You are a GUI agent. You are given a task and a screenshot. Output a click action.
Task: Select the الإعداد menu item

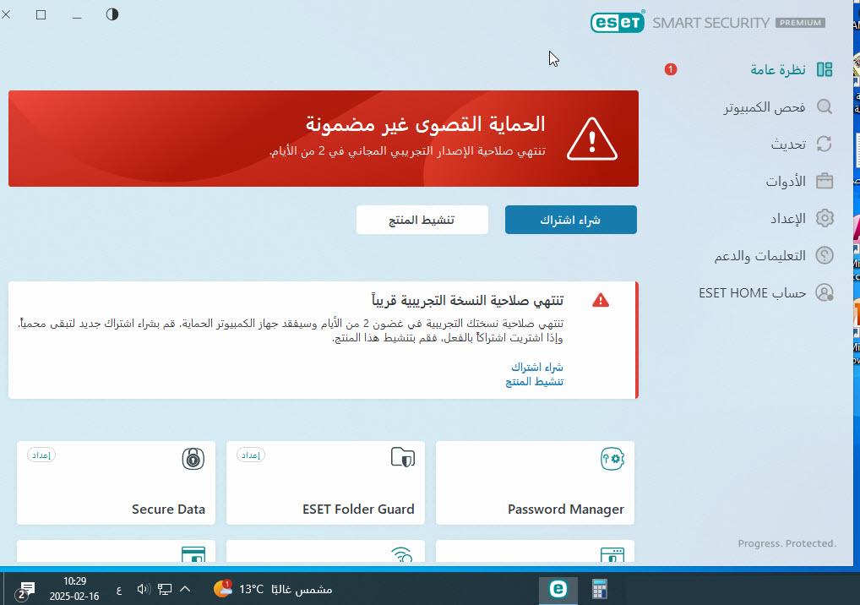788,218
